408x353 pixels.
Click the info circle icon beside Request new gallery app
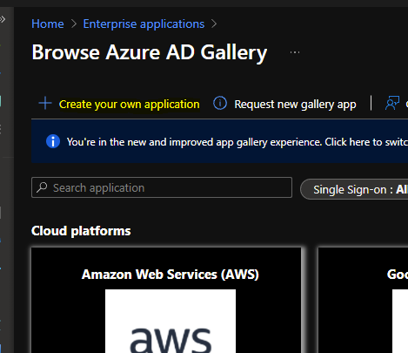220,103
